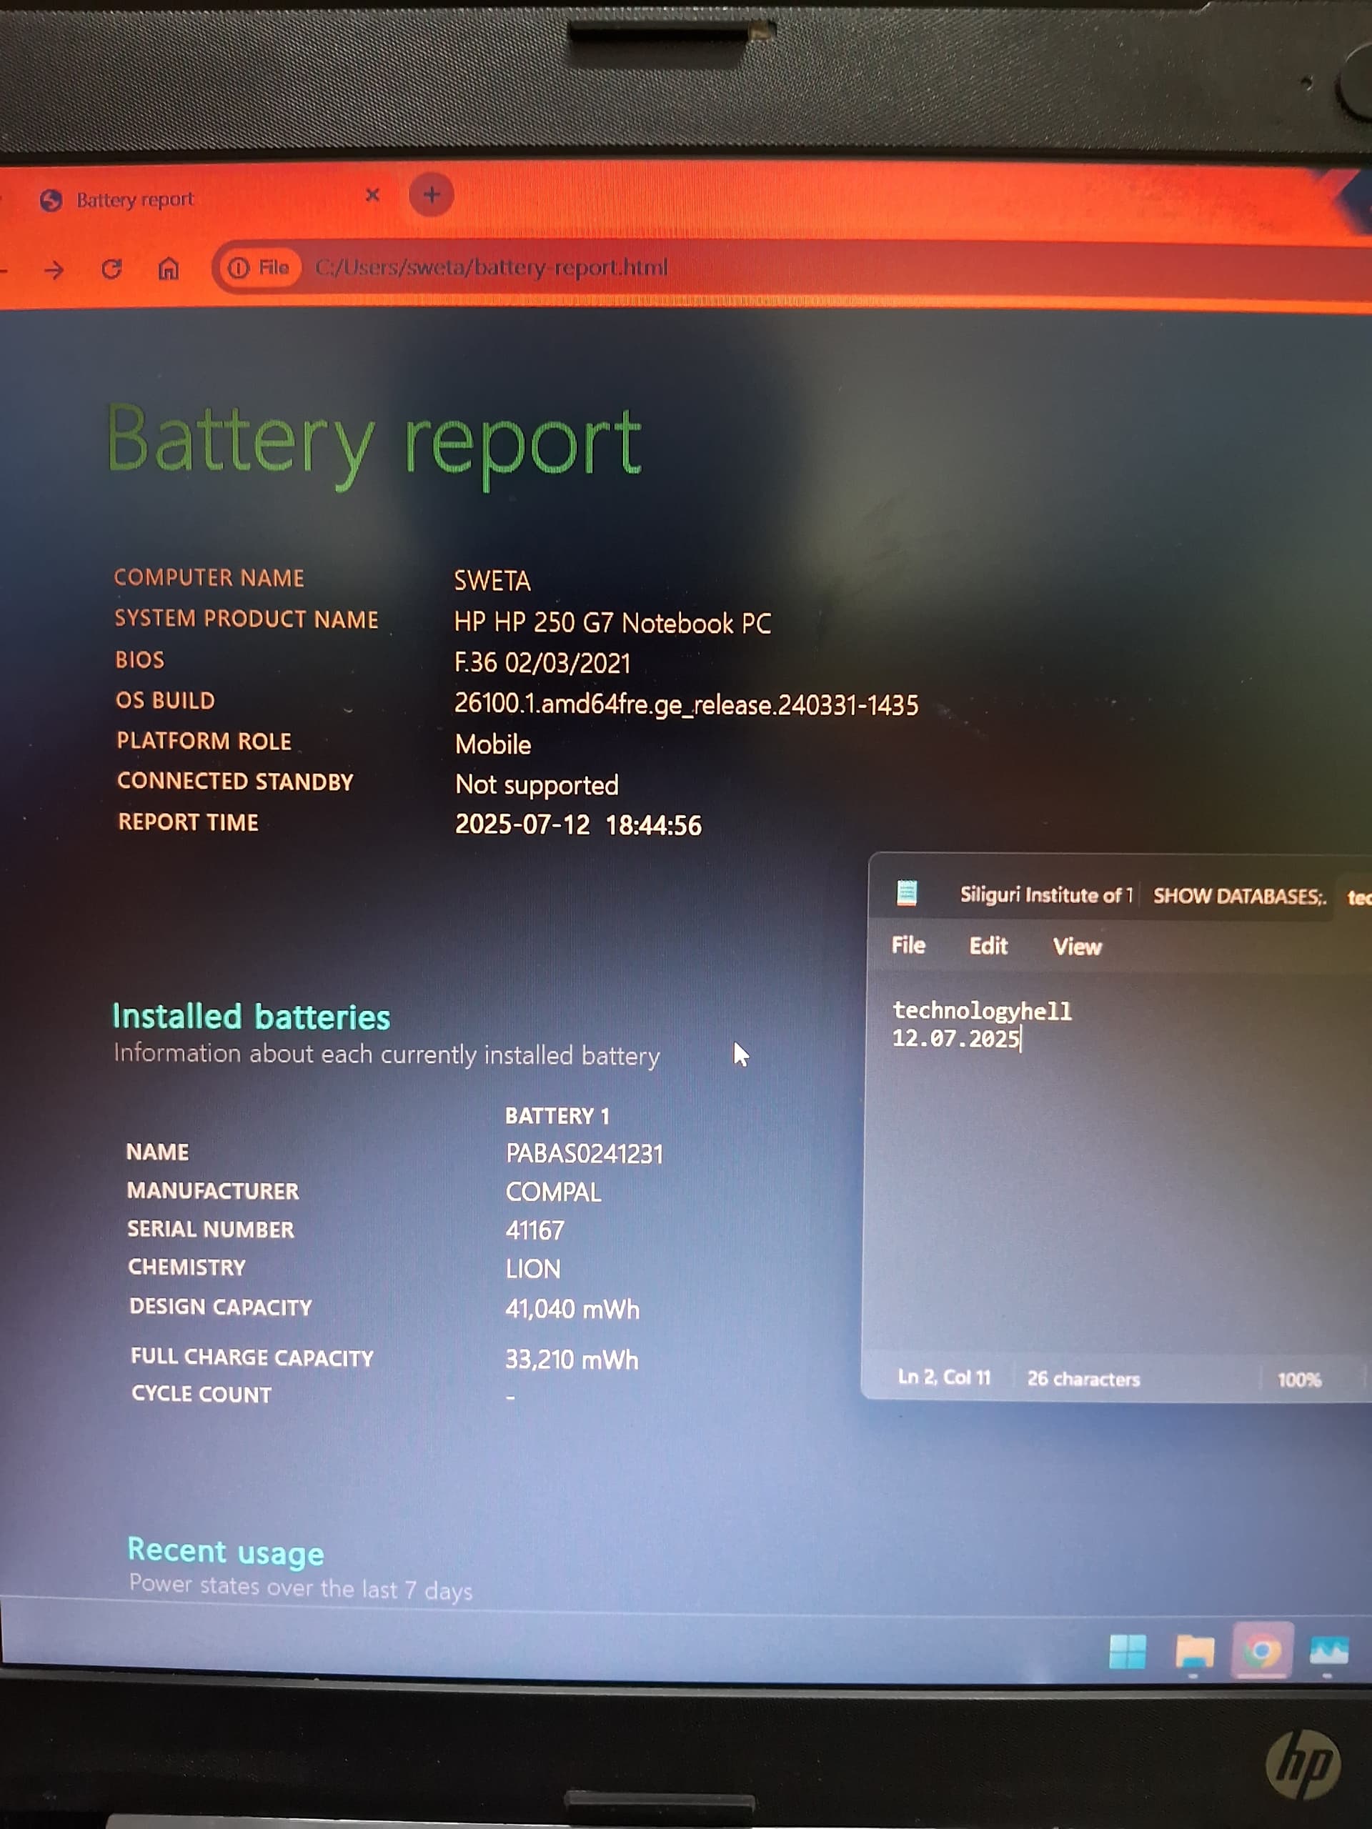Click full charge capacity 33,210 mWh
The image size is (1372, 1829).
pos(572,1360)
